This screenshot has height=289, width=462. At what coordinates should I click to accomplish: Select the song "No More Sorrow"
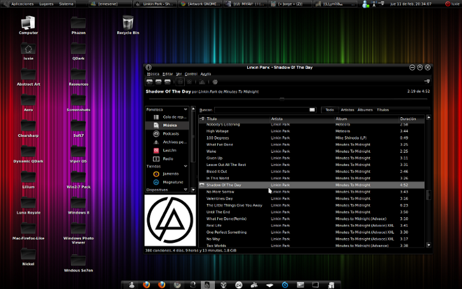311,192
